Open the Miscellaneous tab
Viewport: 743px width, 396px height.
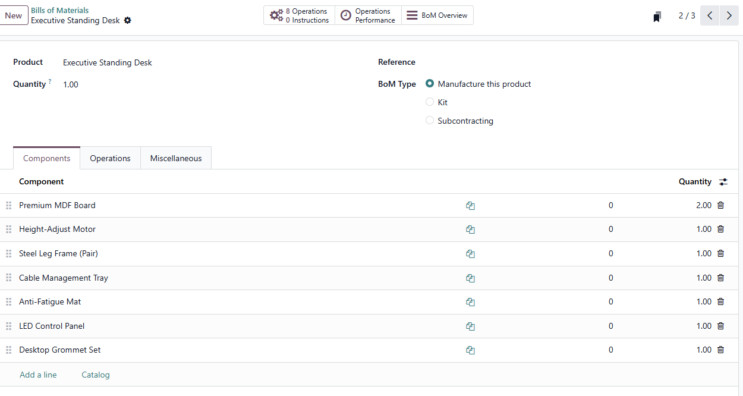[x=175, y=158]
